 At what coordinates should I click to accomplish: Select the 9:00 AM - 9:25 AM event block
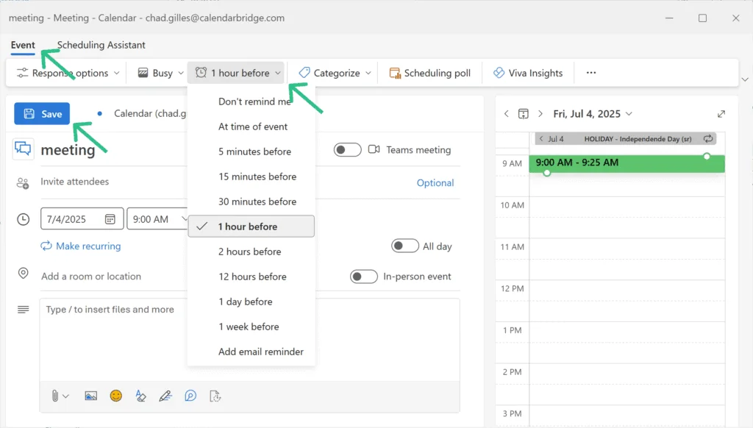[627, 163]
